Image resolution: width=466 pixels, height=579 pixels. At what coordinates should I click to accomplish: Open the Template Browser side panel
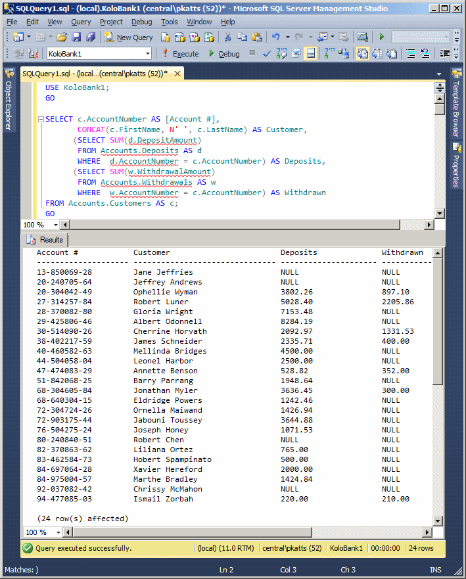click(x=456, y=103)
